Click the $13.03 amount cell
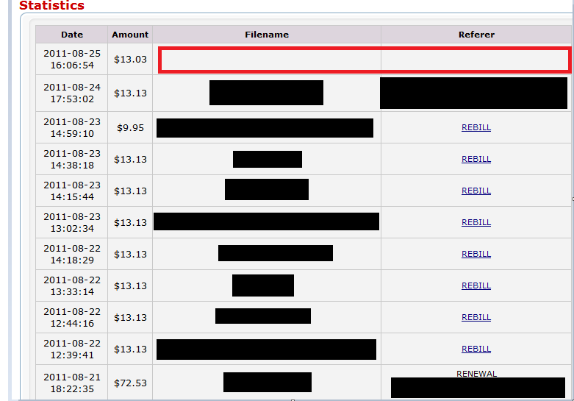The height and width of the screenshot is (401, 574). click(x=130, y=60)
